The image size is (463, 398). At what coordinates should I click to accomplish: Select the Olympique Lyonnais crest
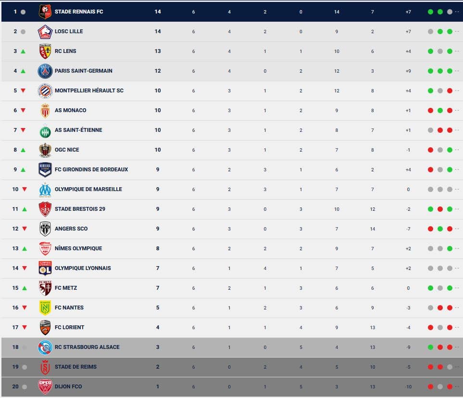[45, 268]
